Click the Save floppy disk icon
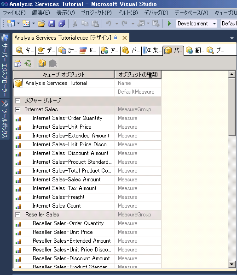237x275 pixels. (52, 24)
